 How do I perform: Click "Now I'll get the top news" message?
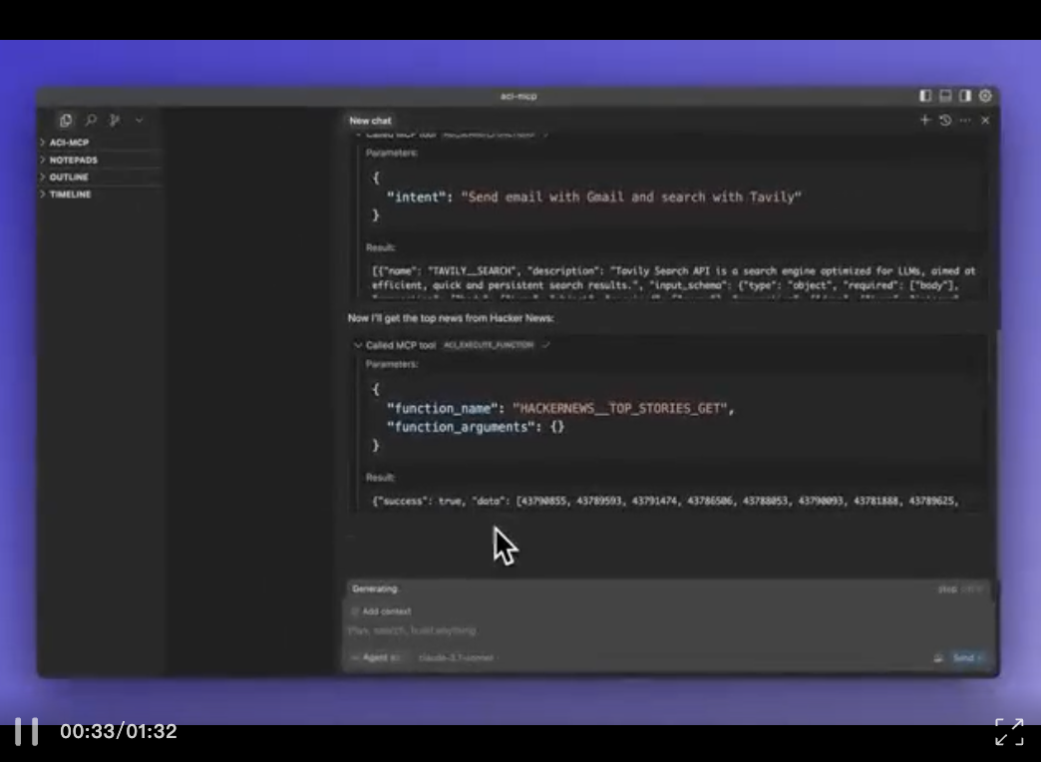pyautogui.click(x=451, y=318)
